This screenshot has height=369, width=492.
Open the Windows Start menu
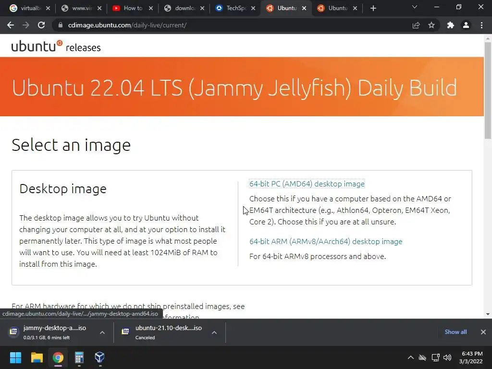click(x=15, y=357)
